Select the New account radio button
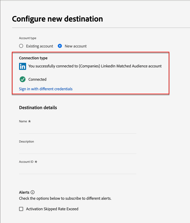This screenshot has height=223, width=190. point(60,46)
